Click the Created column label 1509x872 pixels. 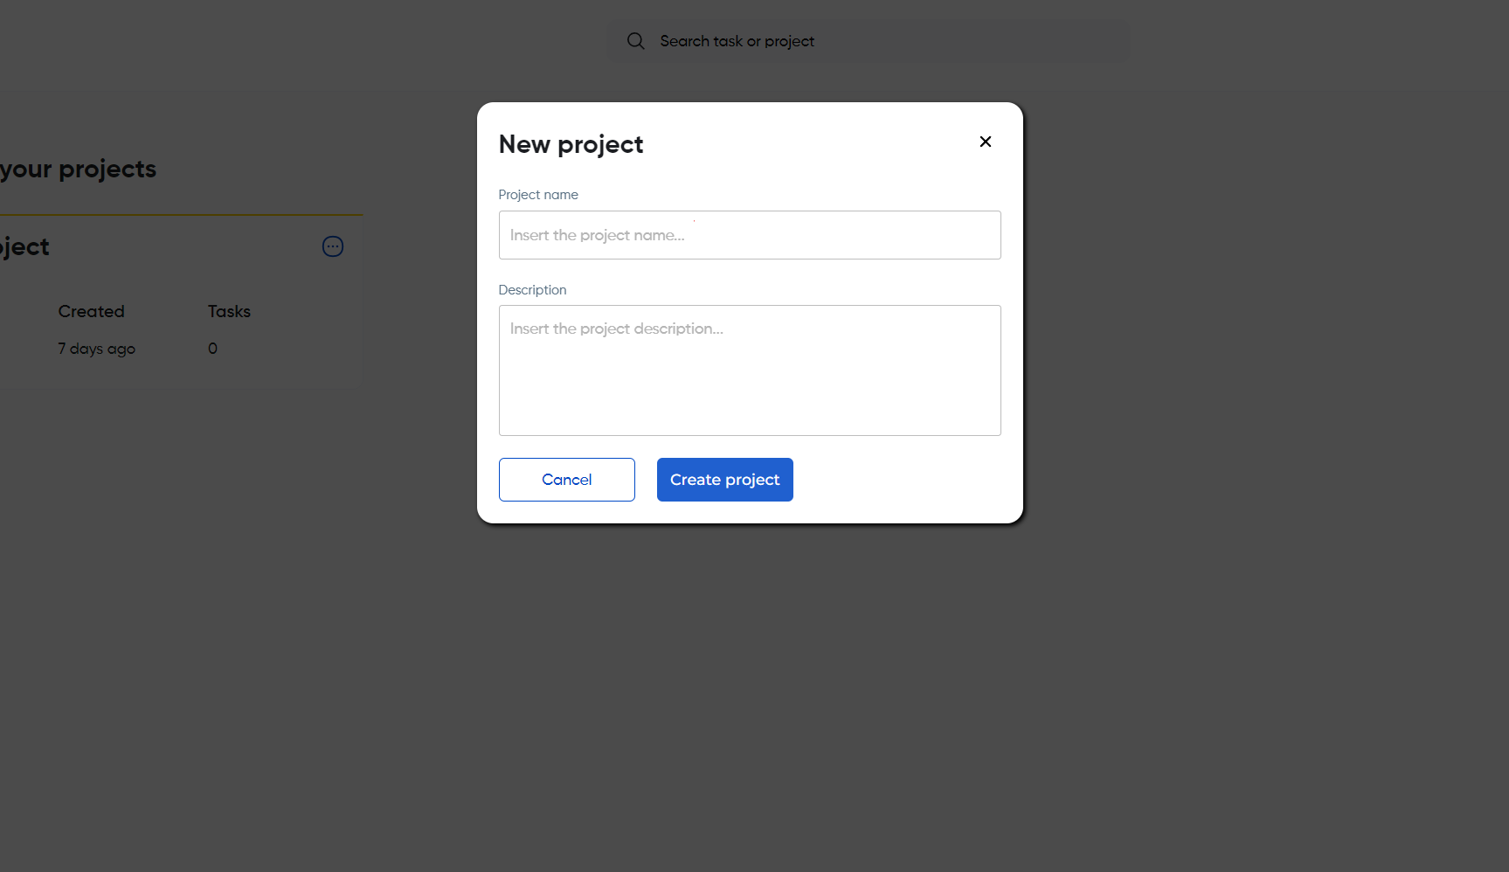click(91, 312)
